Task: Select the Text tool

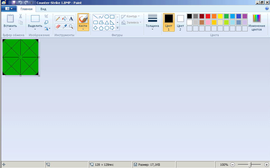Action: [x=71, y=19]
